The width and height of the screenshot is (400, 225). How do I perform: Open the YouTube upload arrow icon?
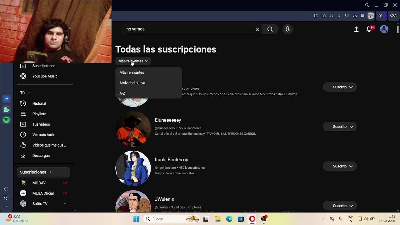[356, 29]
